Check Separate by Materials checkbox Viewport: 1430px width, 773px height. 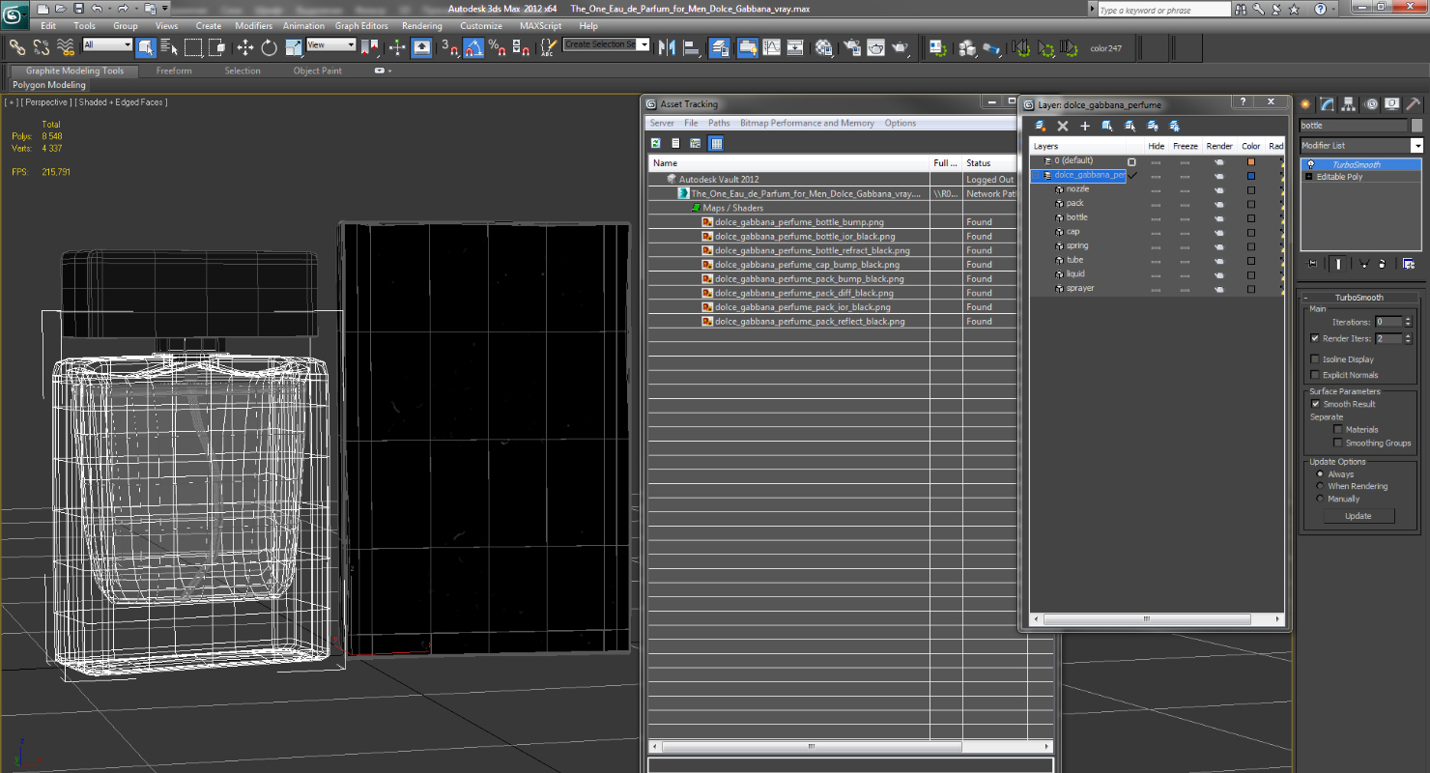1338,429
